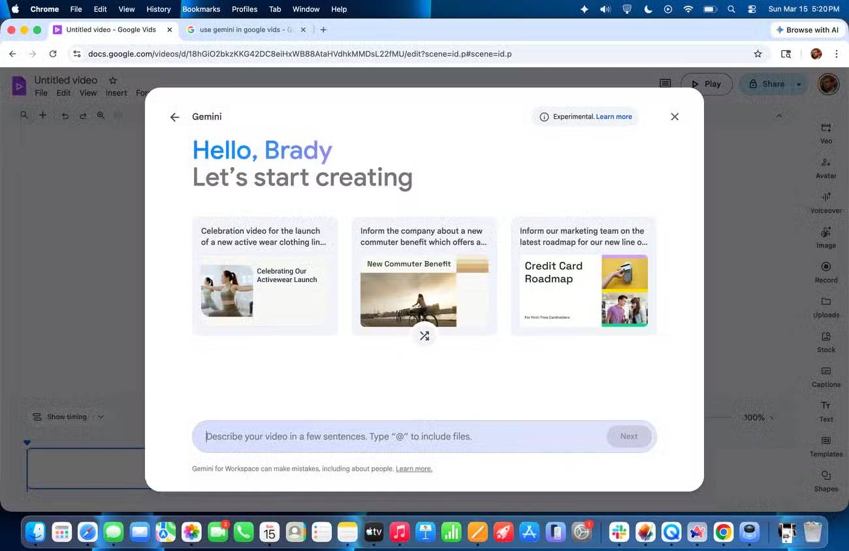Open the Image tool in the sidebar
The width and height of the screenshot is (849, 551).
826,238
